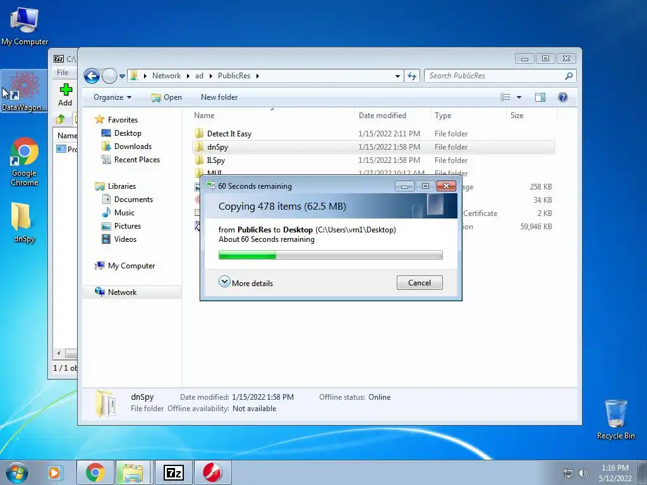Open media player taskbar icon

coord(54,472)
